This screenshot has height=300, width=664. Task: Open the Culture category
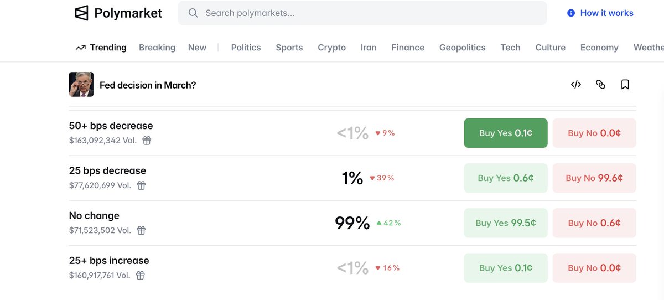pyautogui.click(x=551, y=48)
